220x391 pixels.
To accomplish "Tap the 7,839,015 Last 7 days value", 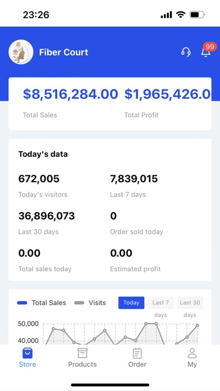I will tap(134, 179).
